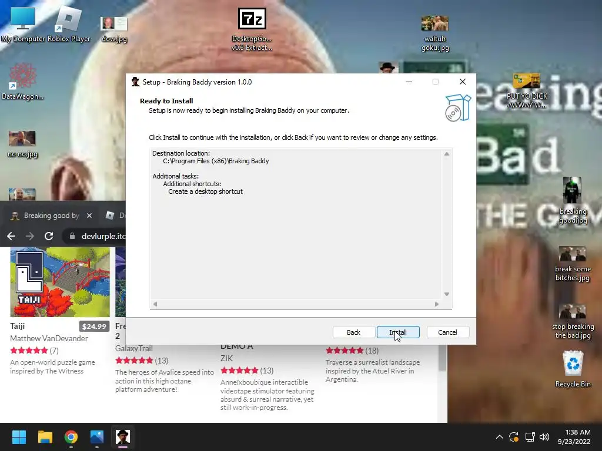The image size is (602, 451).
Task: Select the partially hidden desktop image below no no.jpg
Action: (x=22, y=194)
